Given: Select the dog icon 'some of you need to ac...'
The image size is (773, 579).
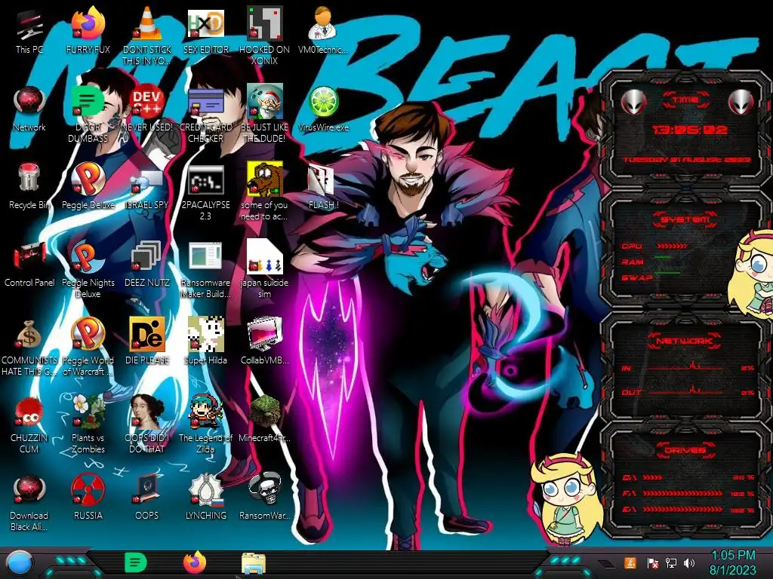Looking at the screenshot, I should pyautogui.click(x=264, y=192).
